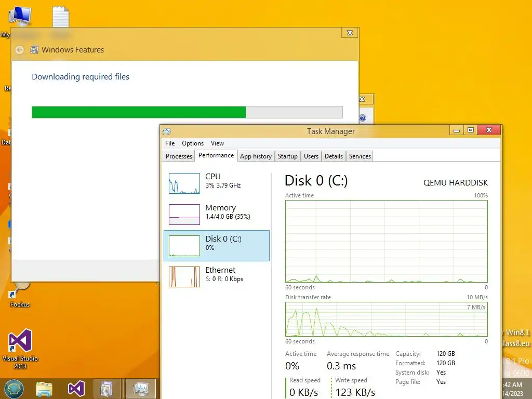Open File Explorer from the taskbar
Viewport: 532px width, 399px height.
44,389
